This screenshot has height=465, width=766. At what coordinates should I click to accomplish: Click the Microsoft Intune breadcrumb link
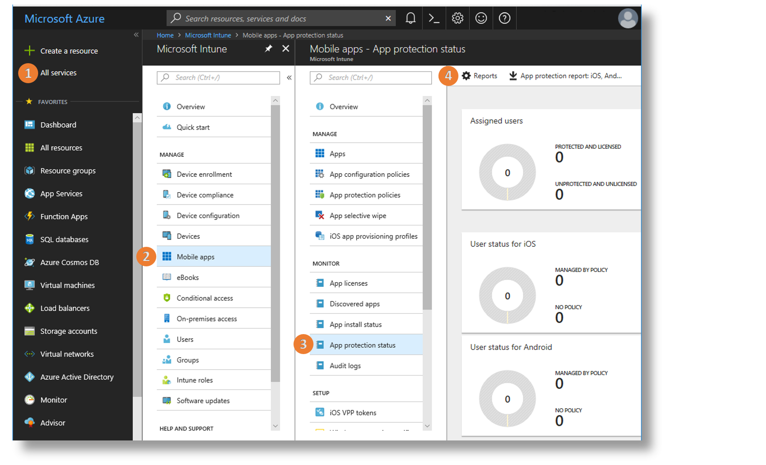pos(208,35)
